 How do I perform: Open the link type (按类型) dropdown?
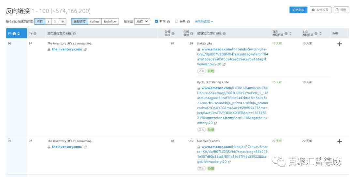[142, 22]
